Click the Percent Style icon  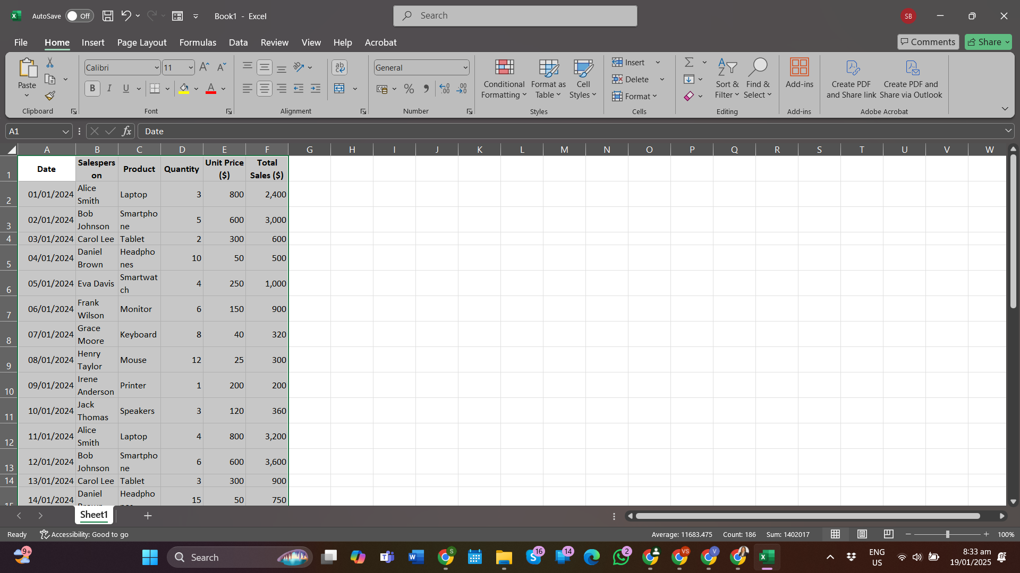(x=409, y=89)
